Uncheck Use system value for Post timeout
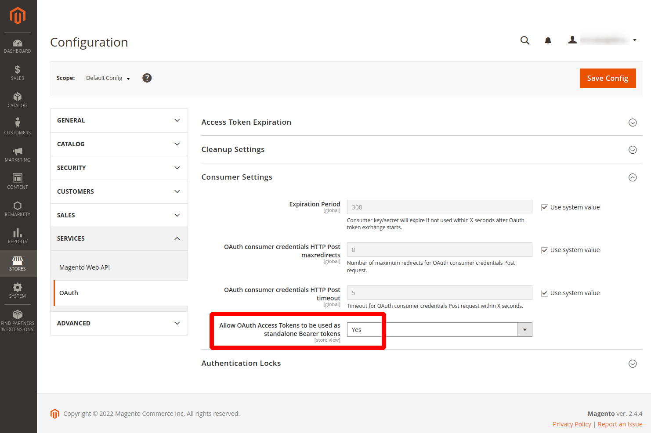Screen dimensions: 651x433 click(x=545, y=293)
